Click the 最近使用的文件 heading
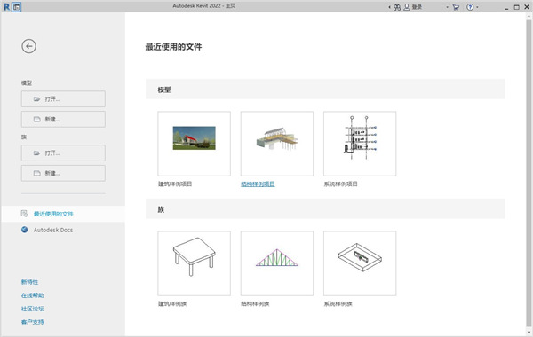This screenshot has width=533, height=337. [174, 47]
